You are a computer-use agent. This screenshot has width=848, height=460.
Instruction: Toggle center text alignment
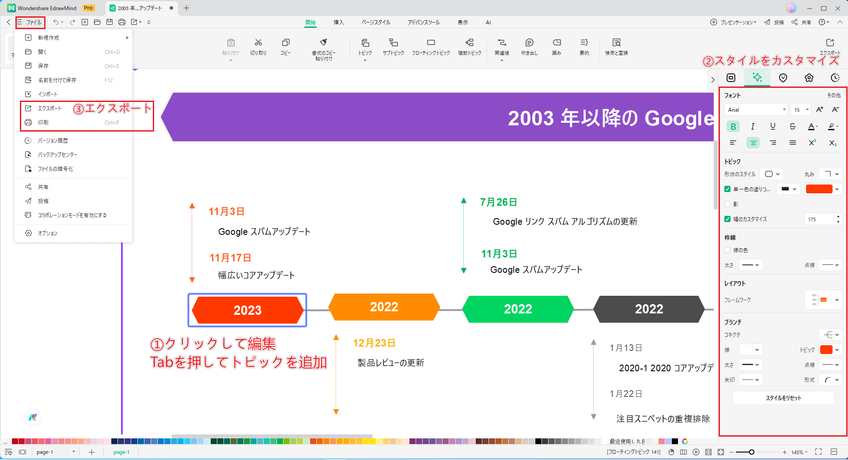click(x=753, y=143)
